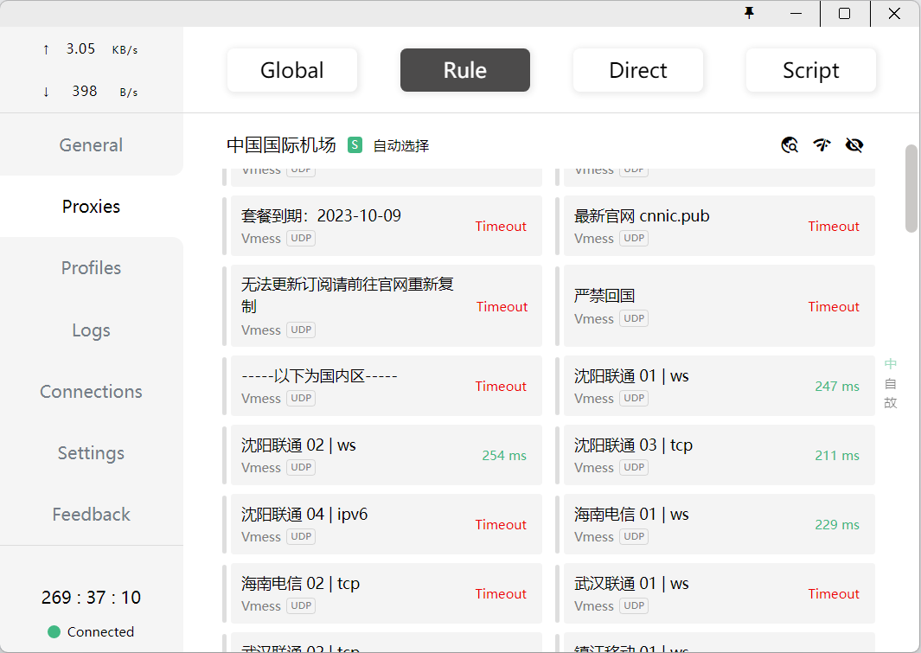
Task: Click Timeout on 沈阳联通 04 | ipv6
Action: pos(501,525)
